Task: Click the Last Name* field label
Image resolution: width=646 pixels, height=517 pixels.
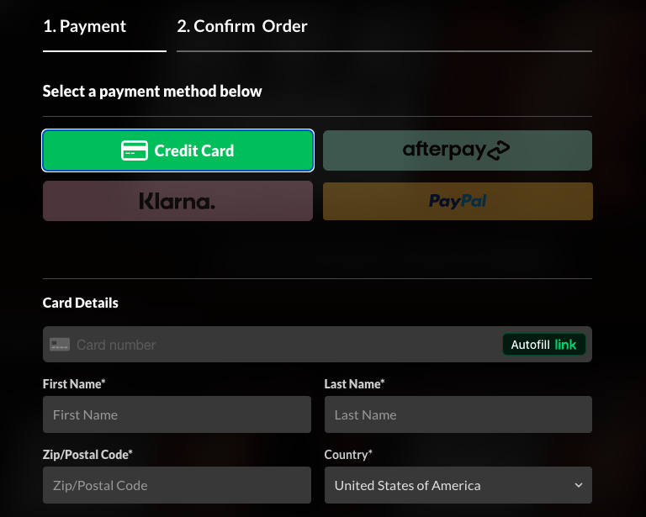Action: [x=354, y=384]
